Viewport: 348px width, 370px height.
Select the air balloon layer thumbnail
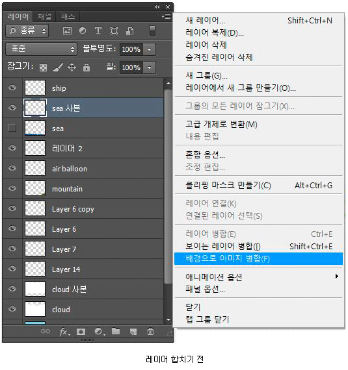[x=35, y=168]
